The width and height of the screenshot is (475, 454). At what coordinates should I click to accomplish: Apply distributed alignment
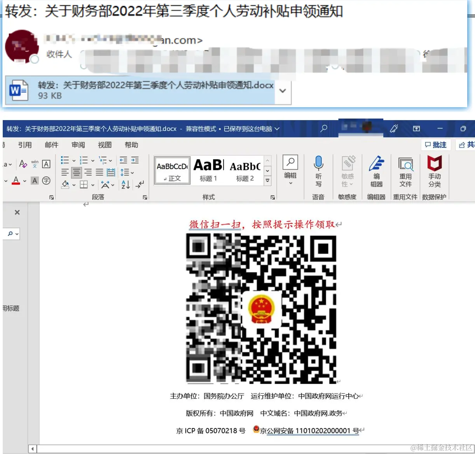111,172
